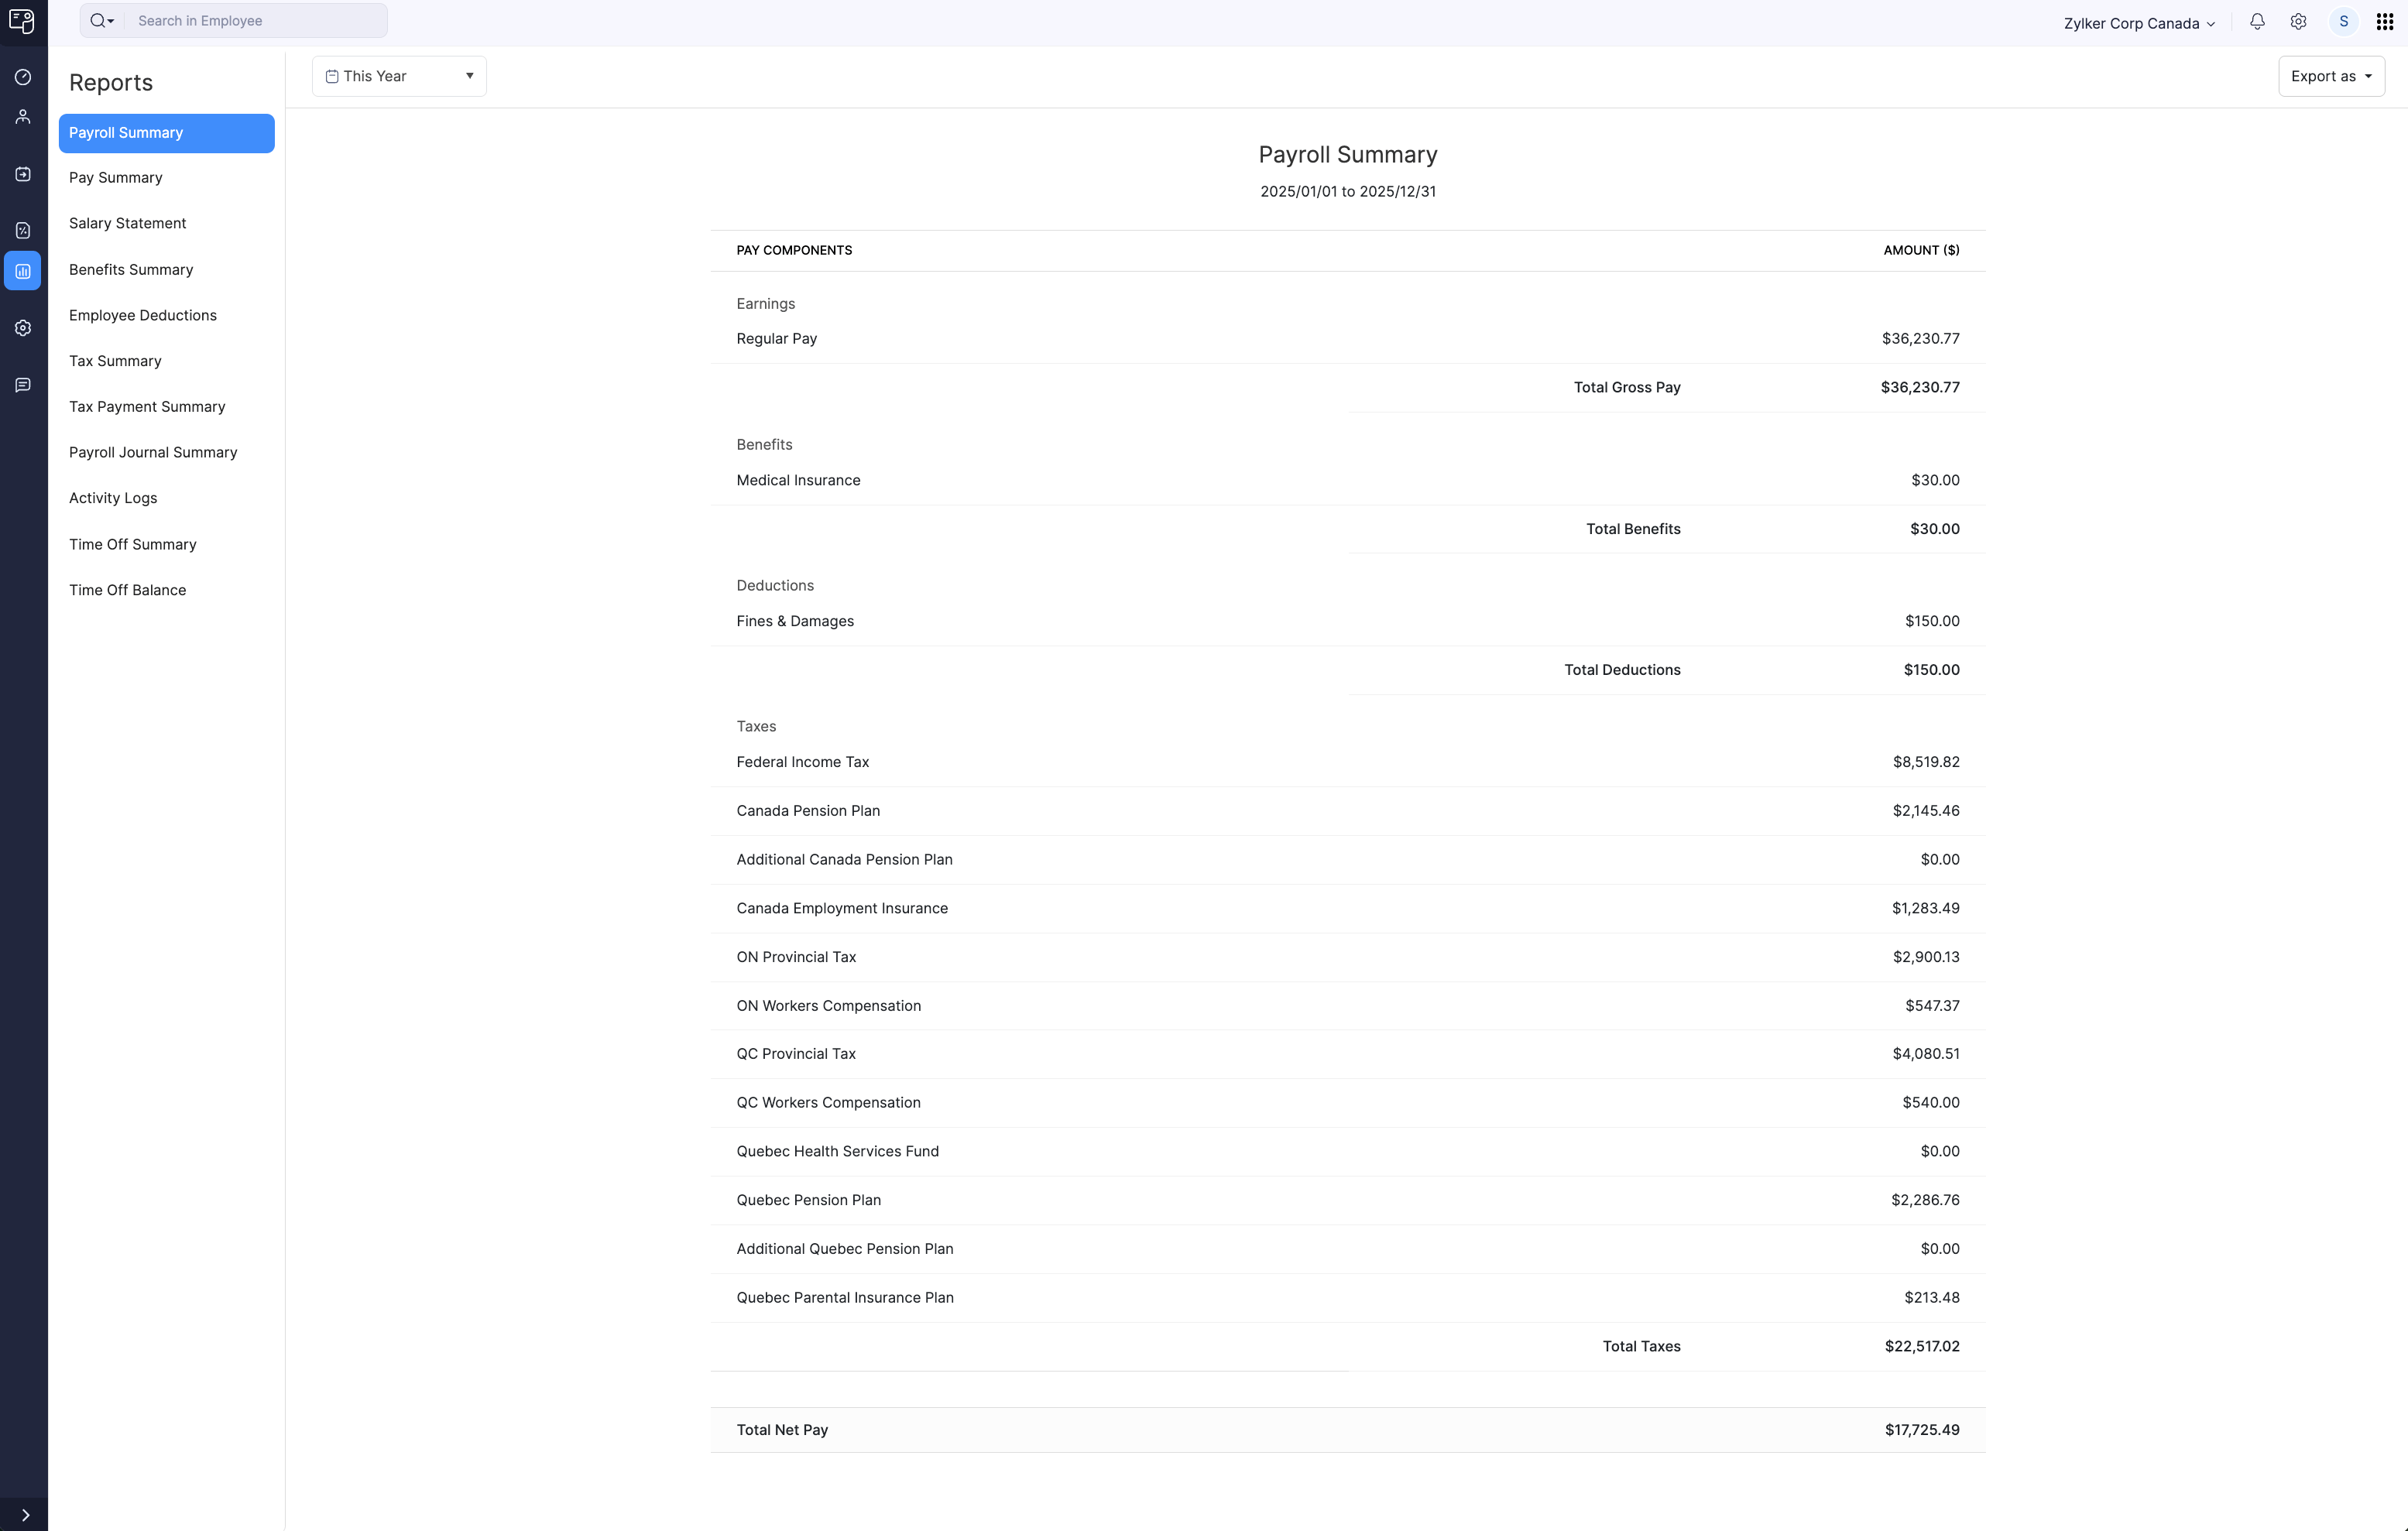The height and width of the screenshot is (1531, 2408).
Task: Open the feedback chat icon in sidebar
Action: [23, 385]
